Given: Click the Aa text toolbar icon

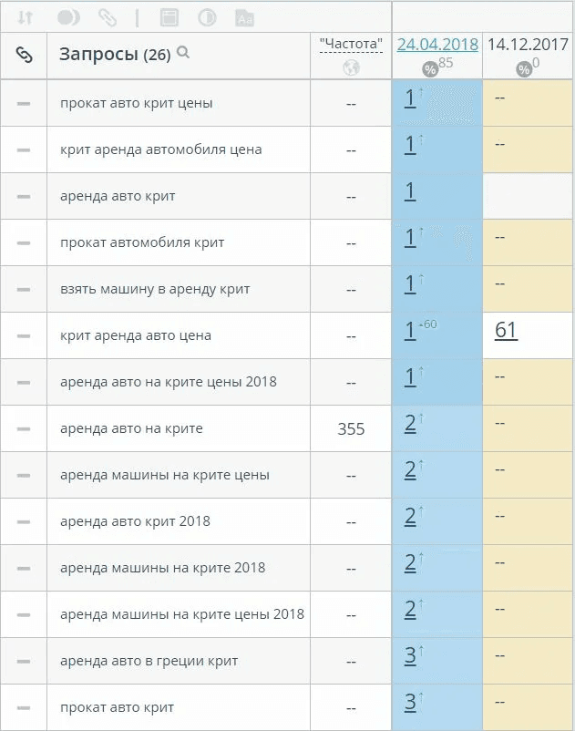Looking at the screenshot, I should [x=244, y=17].
